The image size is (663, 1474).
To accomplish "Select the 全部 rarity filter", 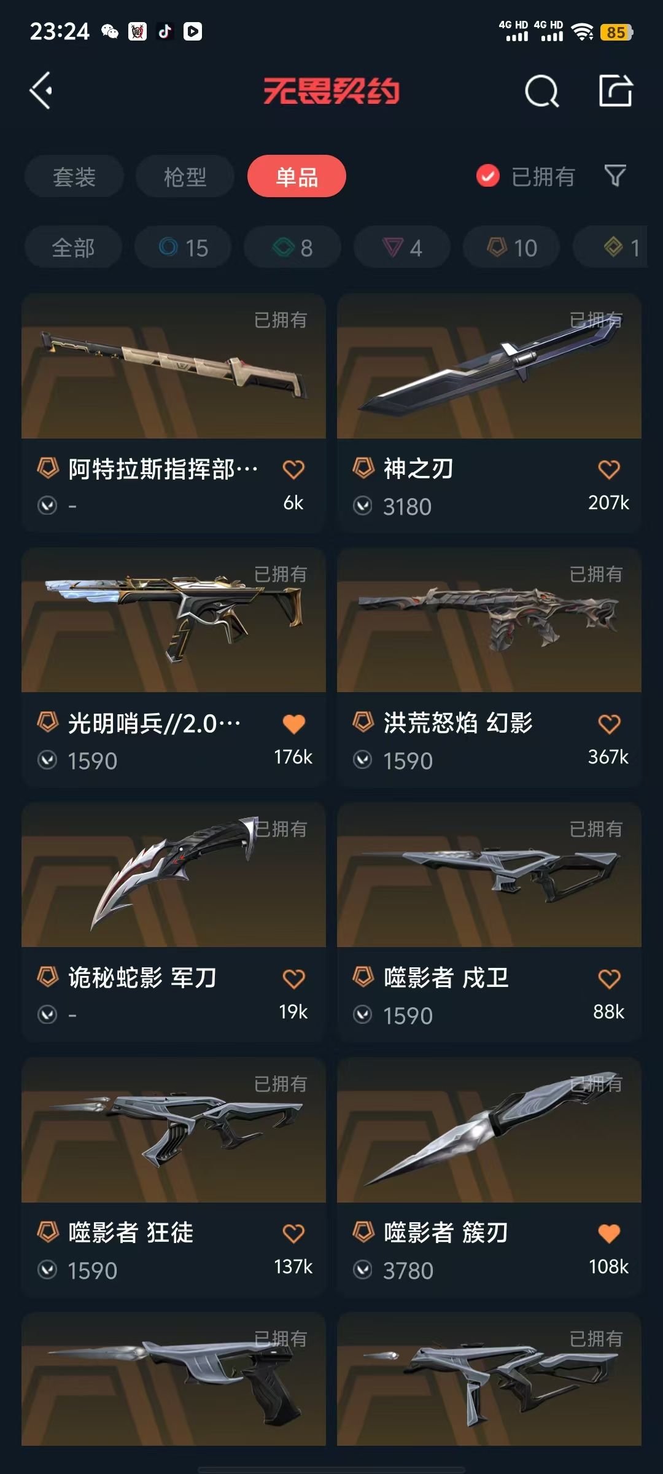I will coord(73,248).
